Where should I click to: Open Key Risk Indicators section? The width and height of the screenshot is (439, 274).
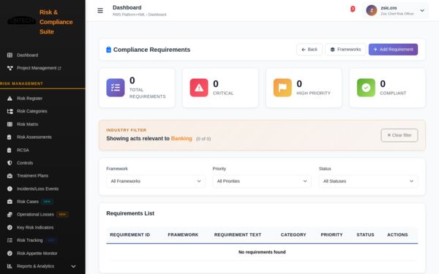pyautogui.click(x=35, y=227)
